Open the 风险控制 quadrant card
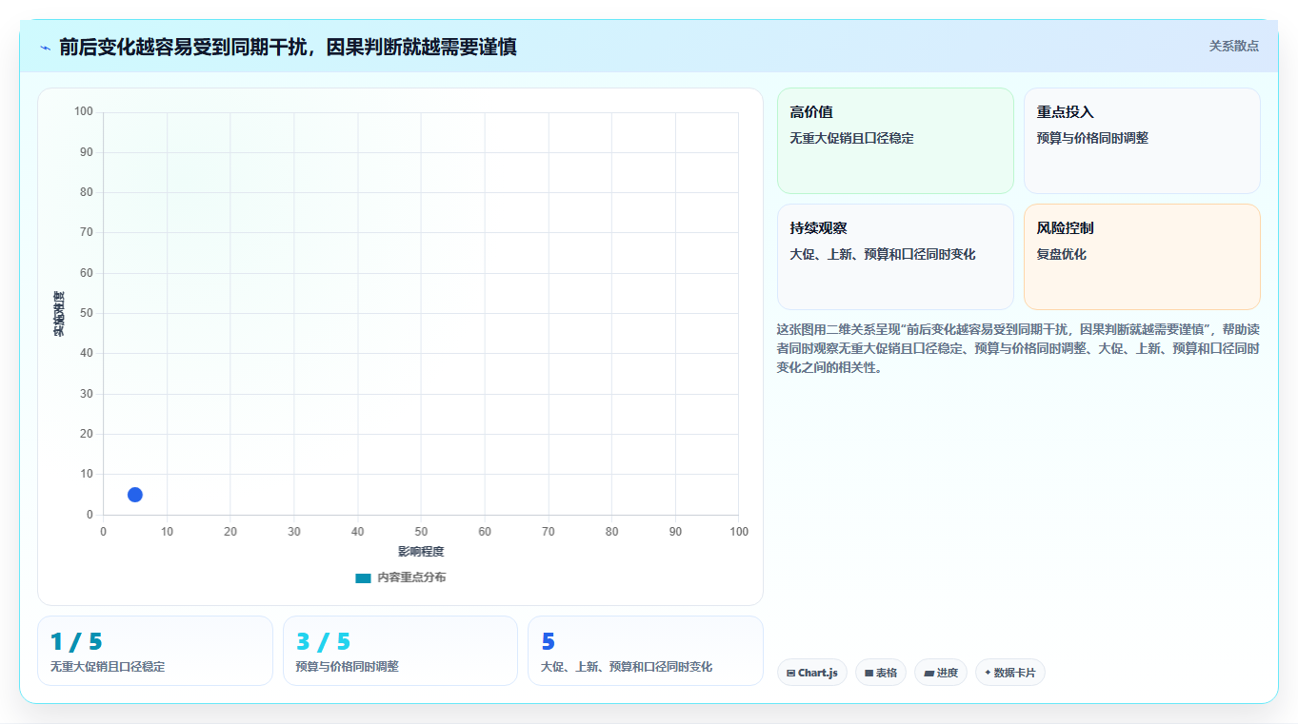 [1142, 257]
